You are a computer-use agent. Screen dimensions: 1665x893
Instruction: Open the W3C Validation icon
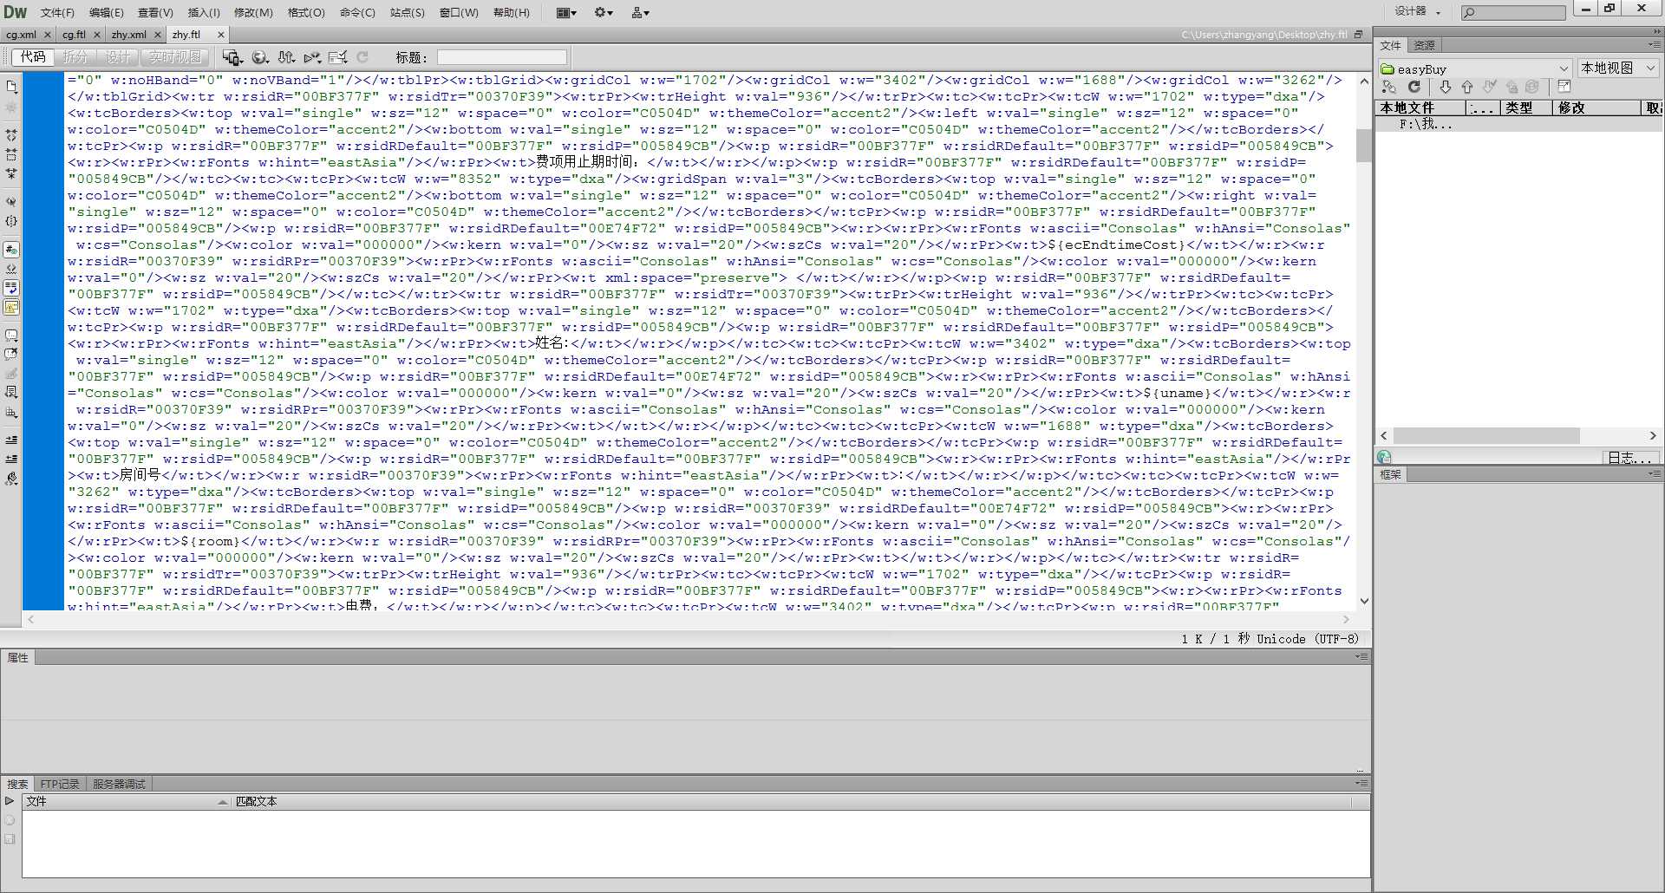(312, 57)
